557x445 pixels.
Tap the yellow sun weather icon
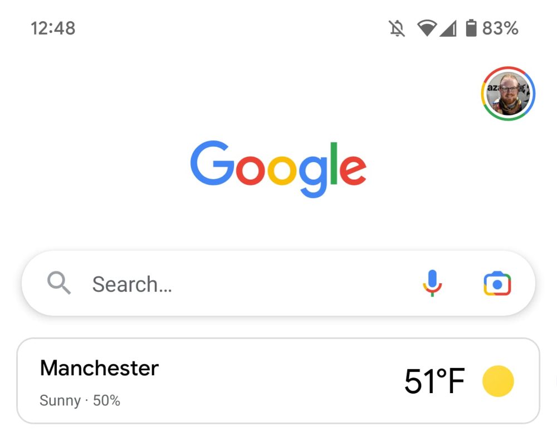point(497,381)
